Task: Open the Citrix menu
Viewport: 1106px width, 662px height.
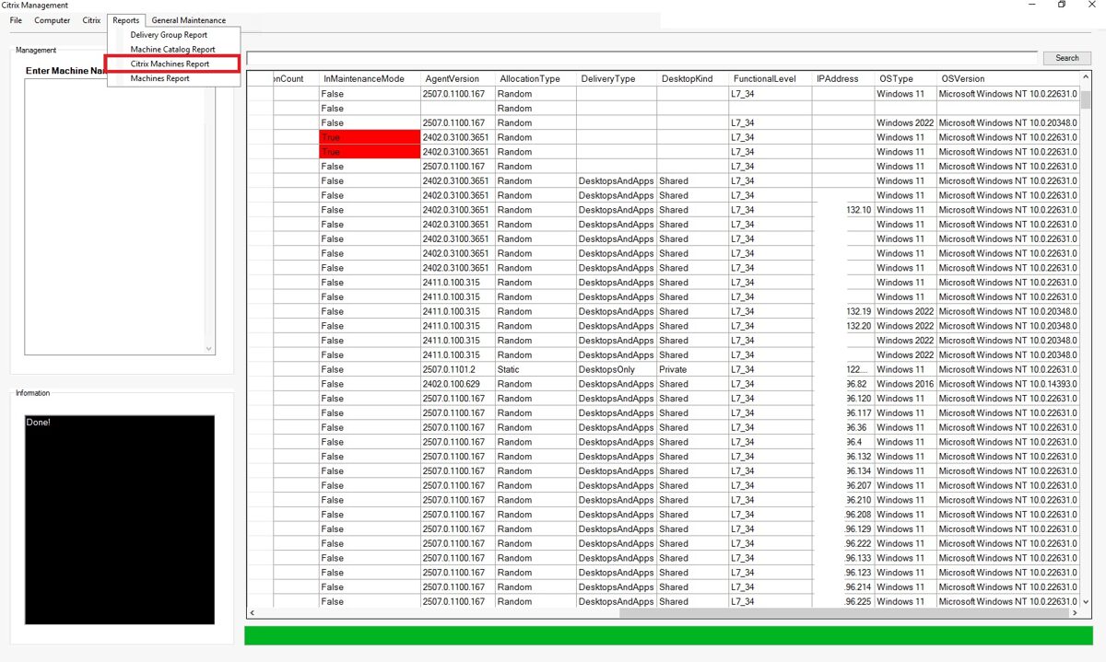Action: 92,20
